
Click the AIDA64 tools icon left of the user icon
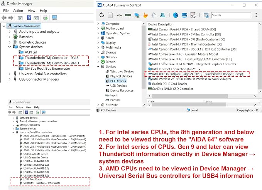[x=154, y=15]
